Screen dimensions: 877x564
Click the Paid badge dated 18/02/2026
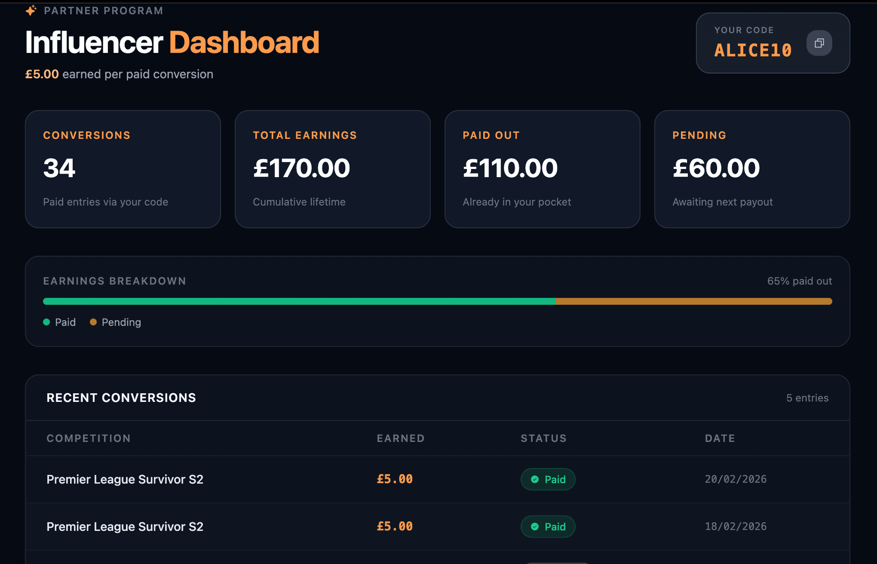[x=548, y=527]
